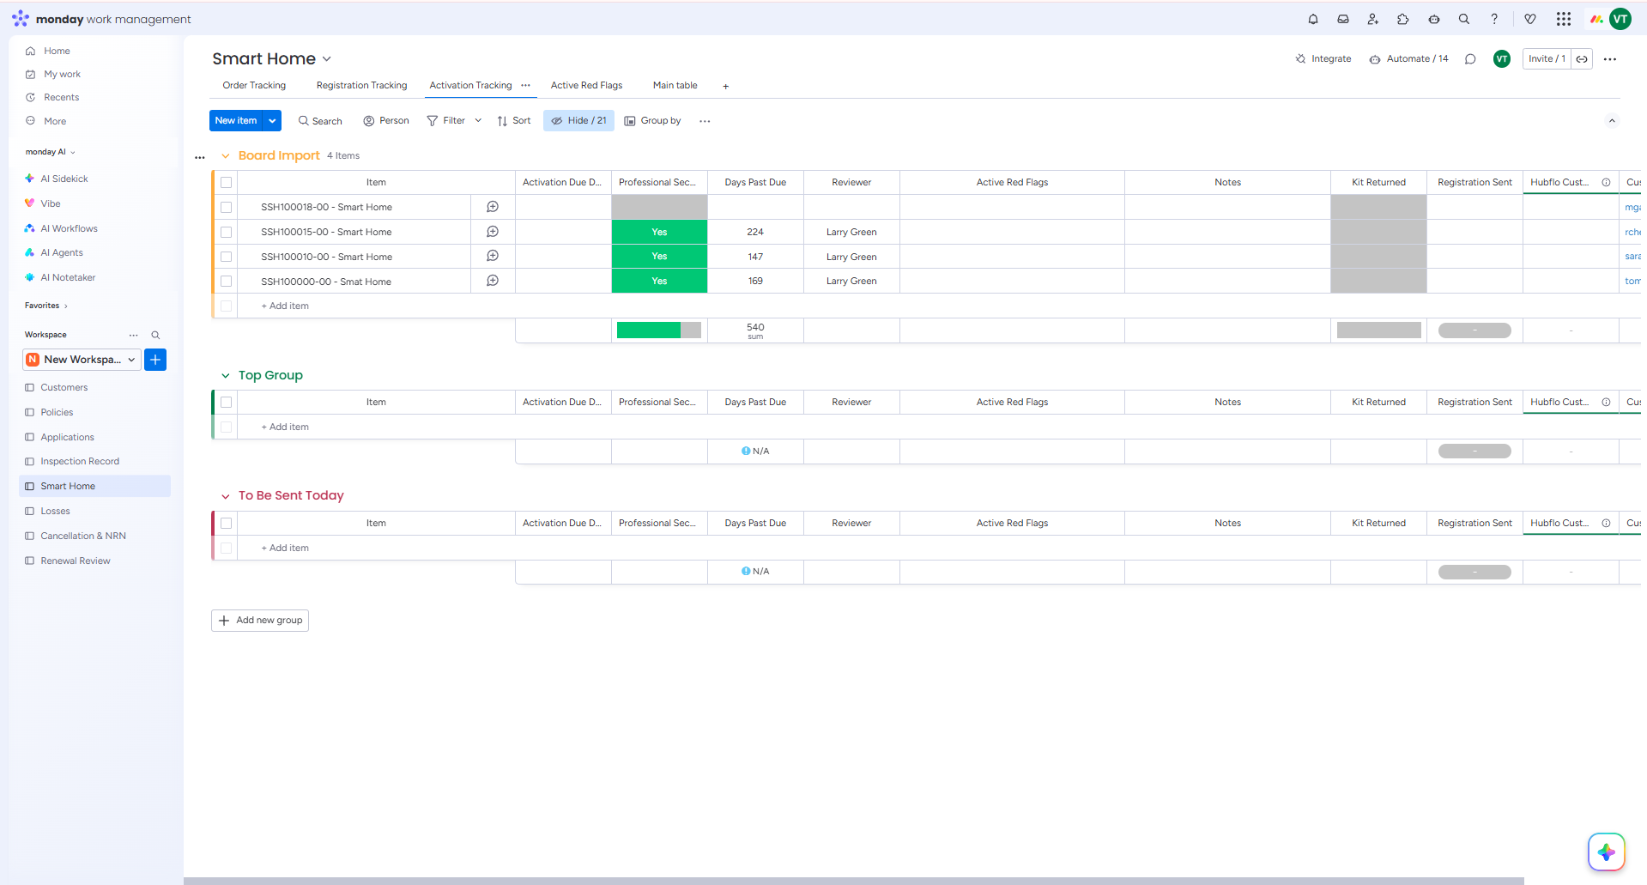Open Automate / 14 automations
The width and height of the screenshot is (1647, 885).
click(1408, 59)
